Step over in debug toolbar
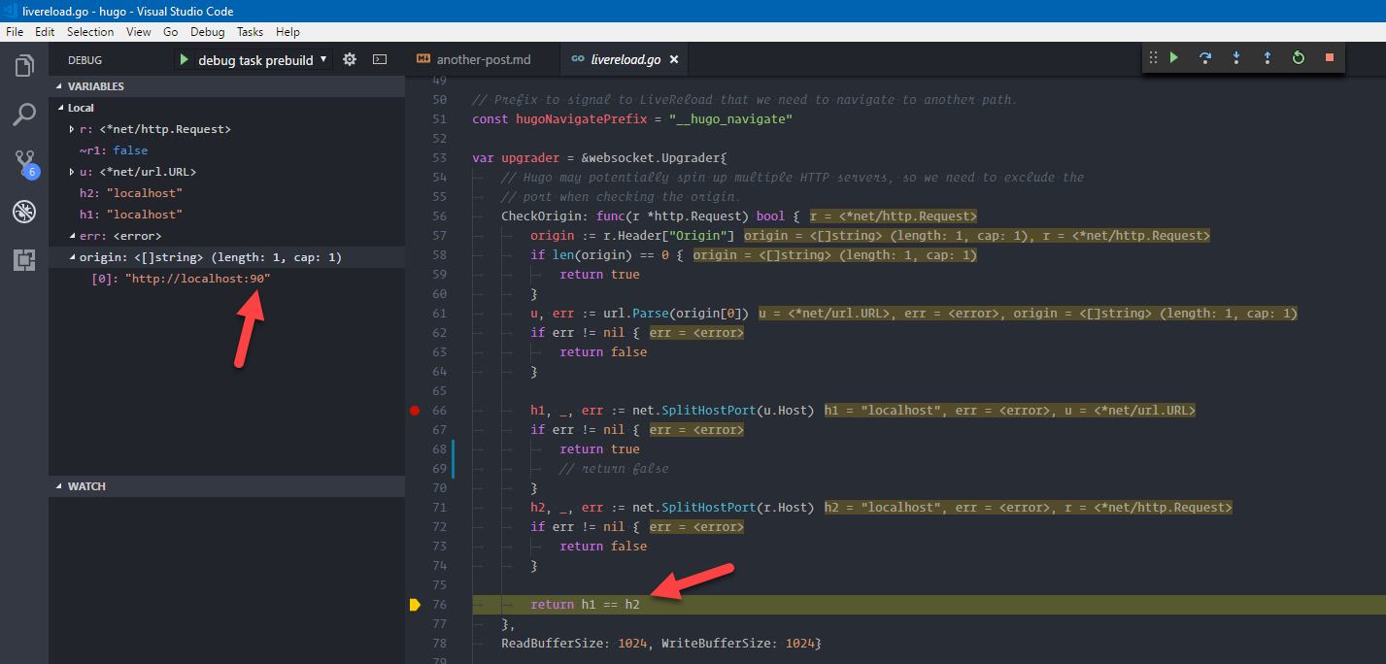 pyautogui.click(x=1205, y=58)
